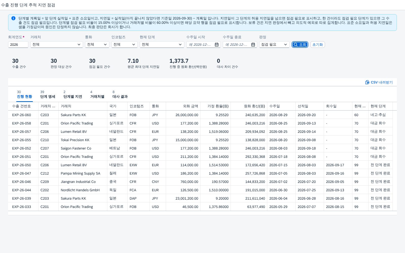The image size is (405, 253).
Task: Select the row for EXP-26-060
Action: (x=202, y=115)
